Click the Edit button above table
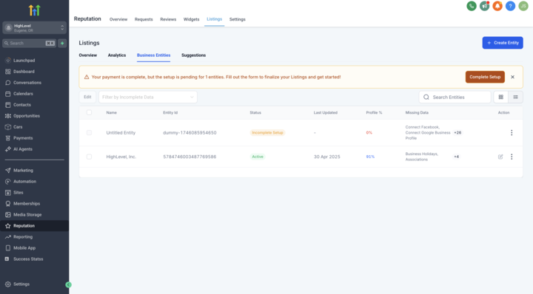Viewport: 533px width, 294px height. pyautogui.click(x=87, y=97)
